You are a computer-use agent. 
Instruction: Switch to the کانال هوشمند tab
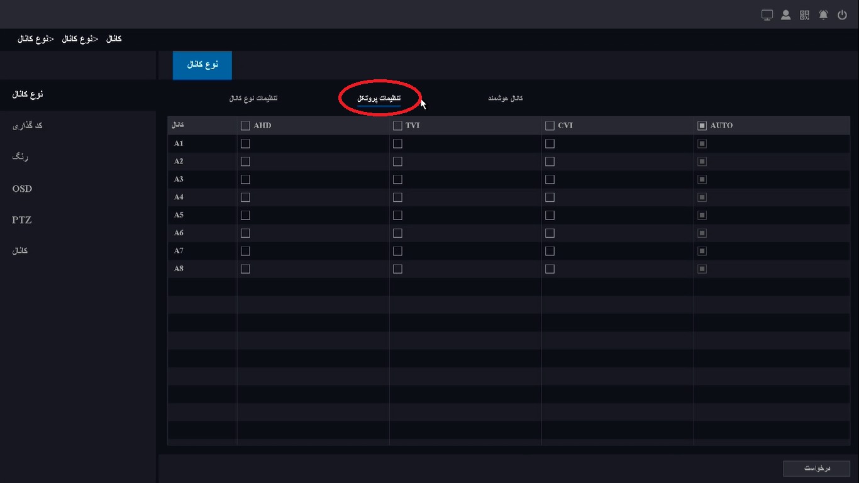(506, 99)
